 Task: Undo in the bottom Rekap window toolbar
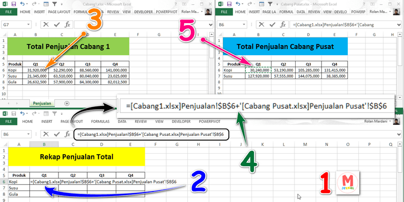click(22, 113)
